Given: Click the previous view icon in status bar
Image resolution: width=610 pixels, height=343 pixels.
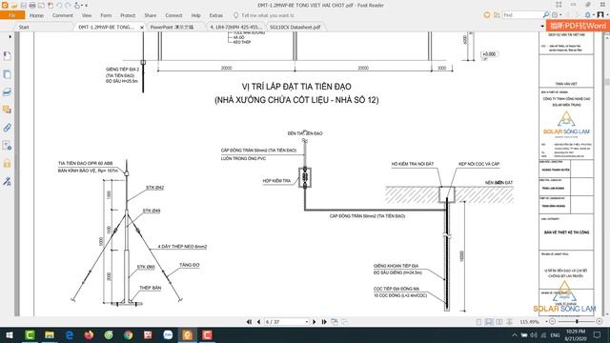Looking at the screenshot, I should [x=335, y=322].
